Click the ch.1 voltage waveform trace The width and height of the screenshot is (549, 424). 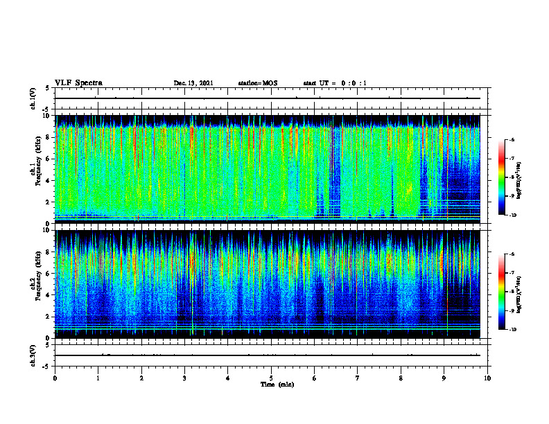[x=267, y=98]
